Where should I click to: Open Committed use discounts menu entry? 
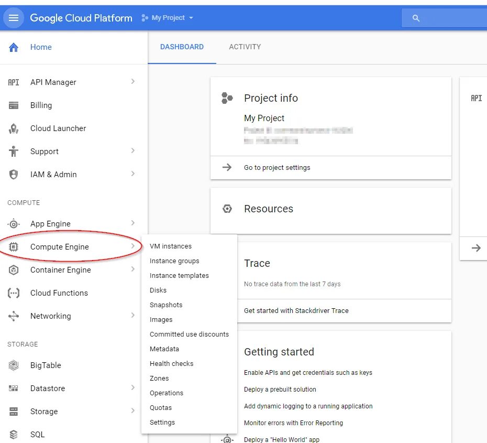(x=189, y=334)
